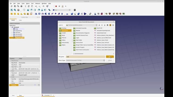Click the Fillet tool icon
Viewport: 173px width, 97px height.
point(46,14)
